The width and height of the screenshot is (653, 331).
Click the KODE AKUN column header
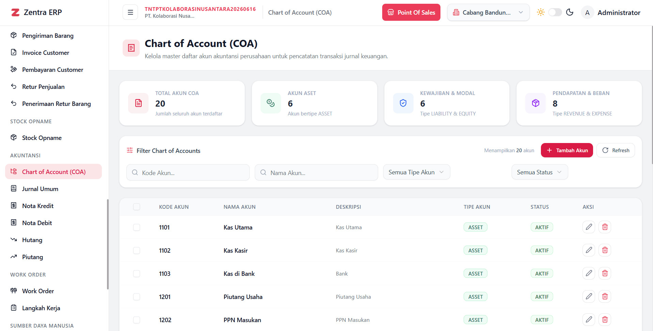(174, 207)
